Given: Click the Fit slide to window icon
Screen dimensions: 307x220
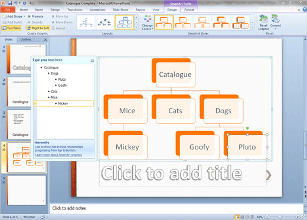Looking at the screenshot, I should coord(304,217).
